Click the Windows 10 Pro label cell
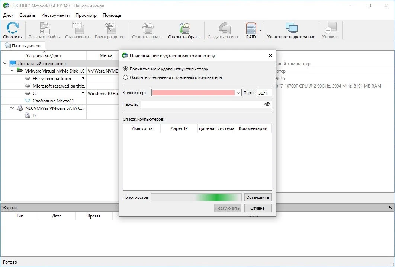The image size is (395, 267). tap(103, 93)
